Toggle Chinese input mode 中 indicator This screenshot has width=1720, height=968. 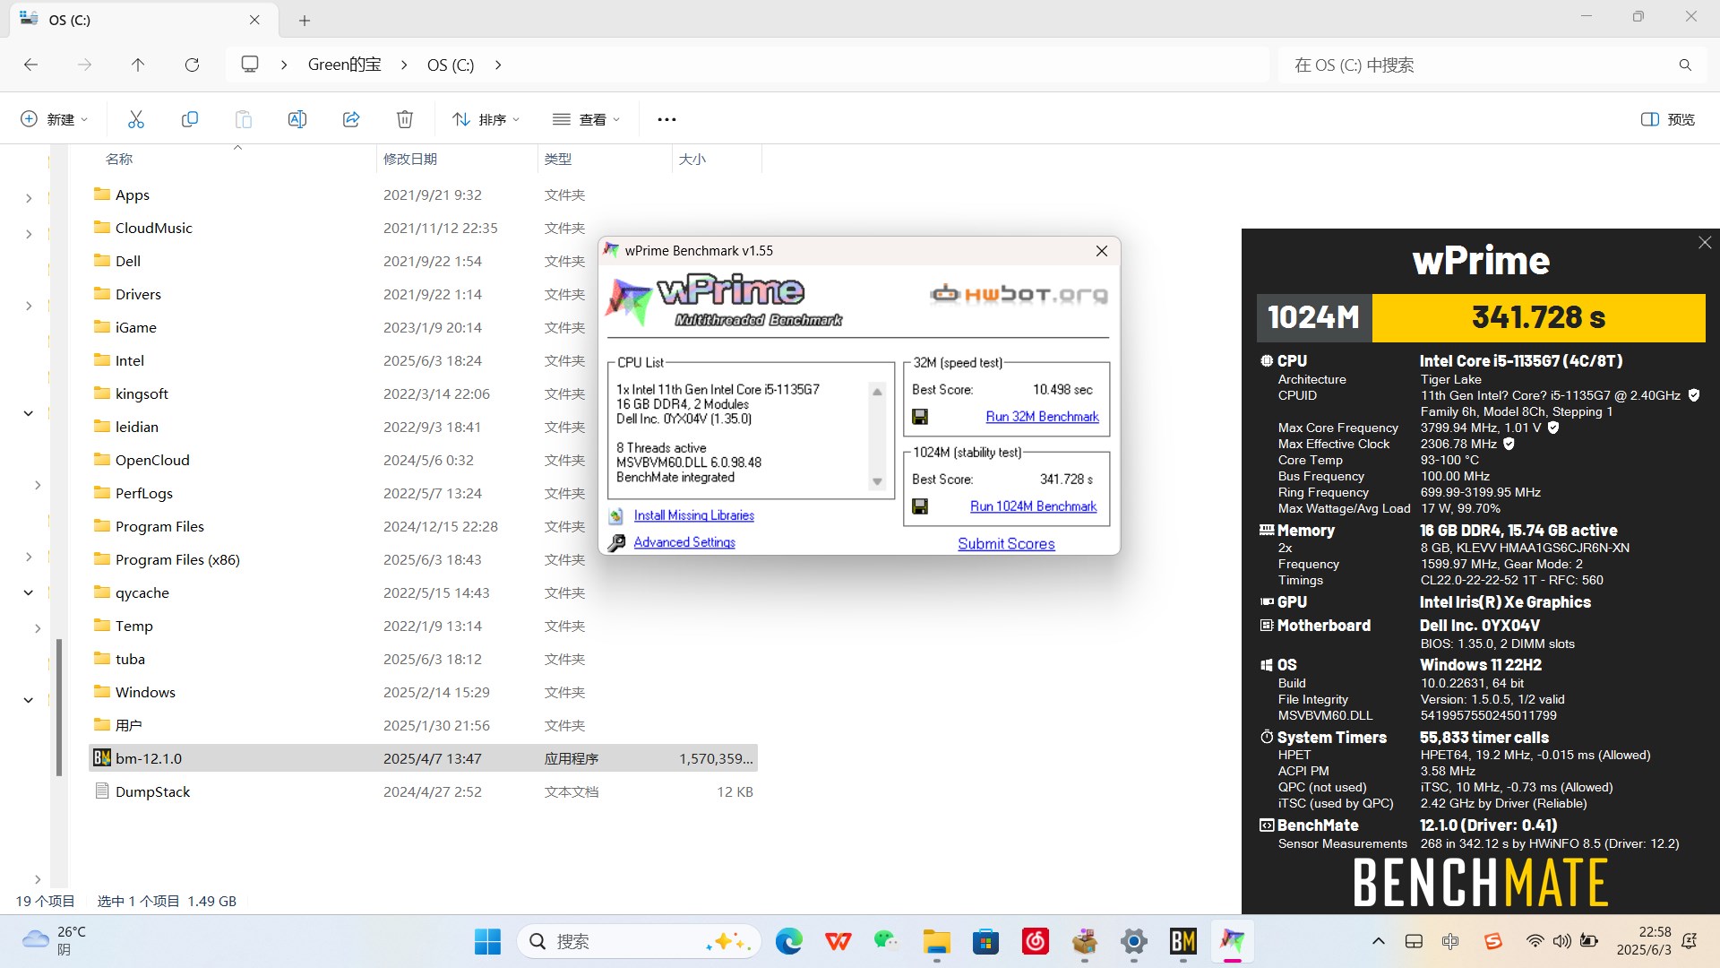click(x=1451, y=941)
